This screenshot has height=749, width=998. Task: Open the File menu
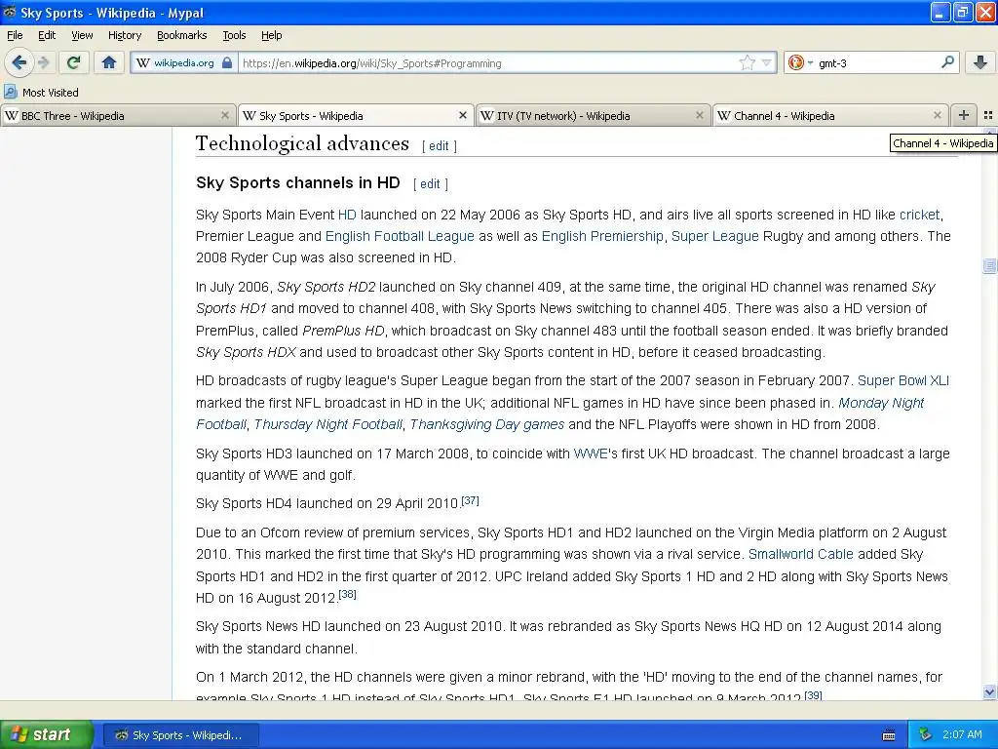pyautogui.click(x=15, y=35)
